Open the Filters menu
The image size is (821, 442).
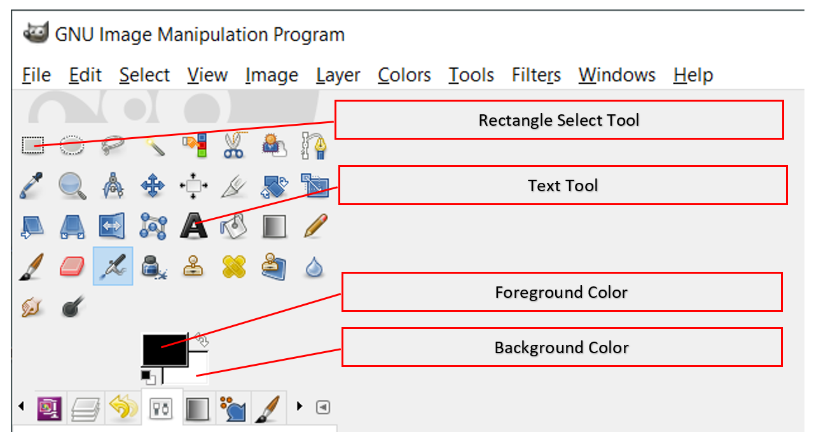click(536, 75)
